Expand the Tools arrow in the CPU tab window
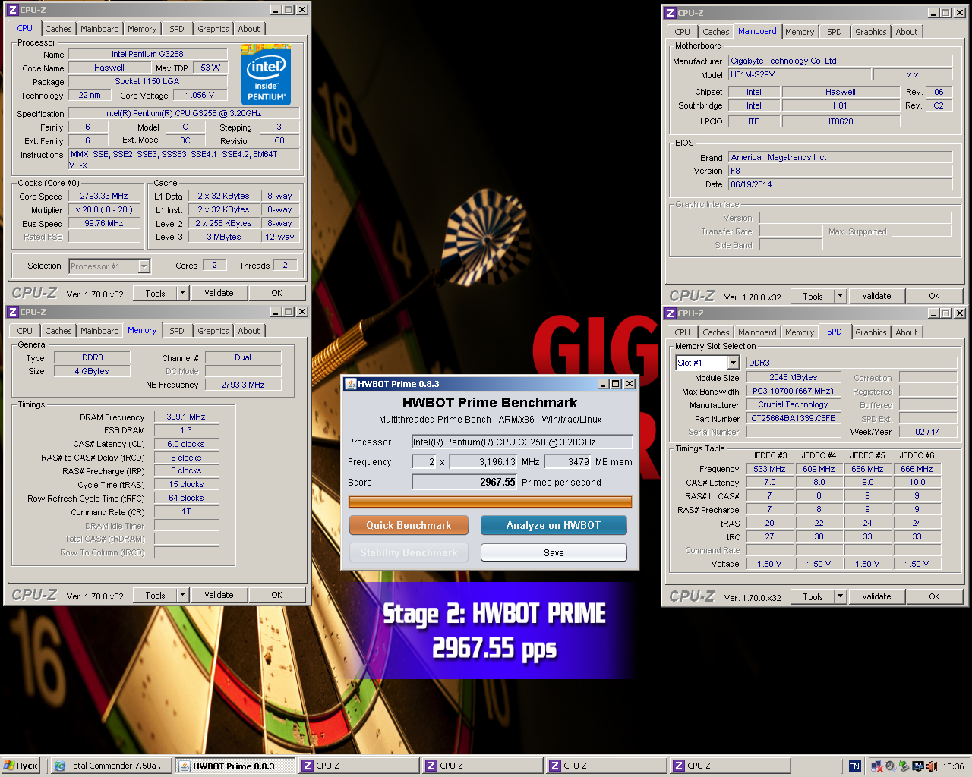The image size is (972, 777). [182, 293]
